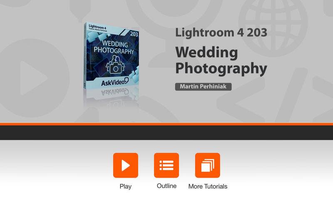The image size is (333, 208).
Task: Click the Wedding Photography title text
Action: (x=221, y=60)
